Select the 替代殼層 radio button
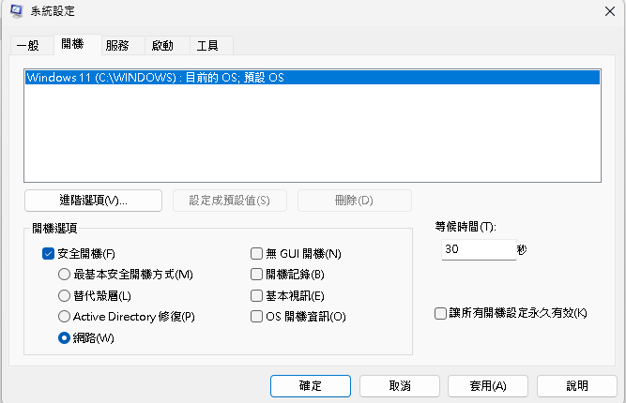 click(64, 296)
